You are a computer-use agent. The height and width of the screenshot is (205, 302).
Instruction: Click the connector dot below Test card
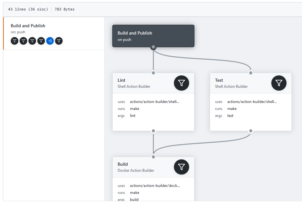click(x=251, y=131)
